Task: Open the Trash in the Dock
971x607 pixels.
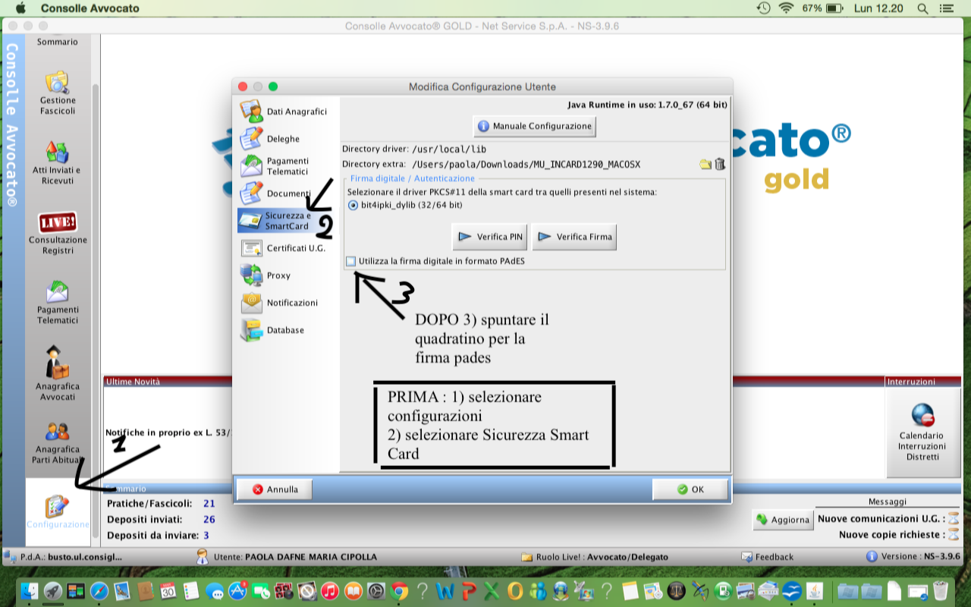Action: 941,591
